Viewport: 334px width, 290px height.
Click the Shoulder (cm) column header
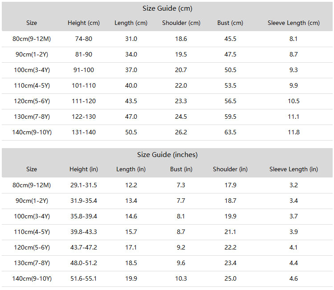tap(181, 23)
